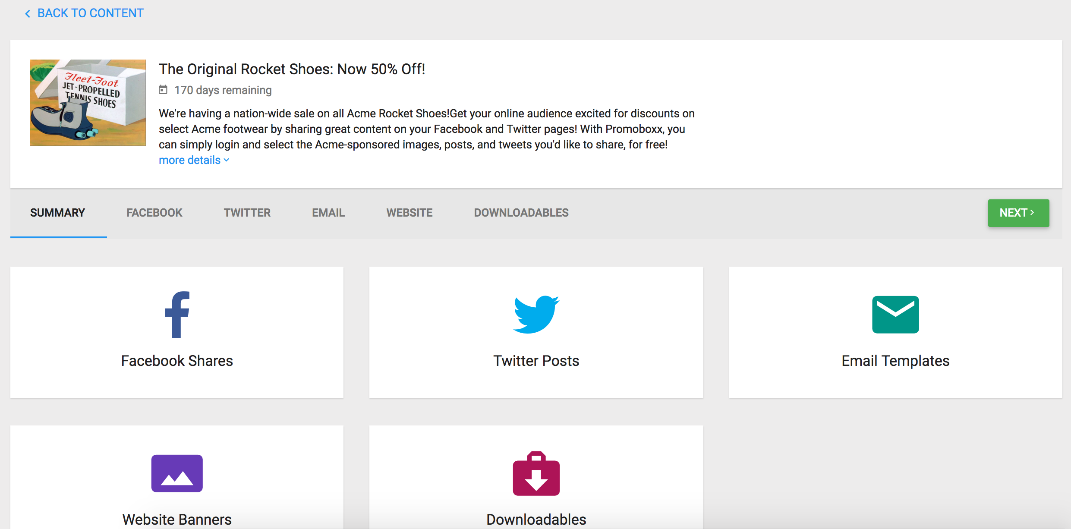Click the Facebook logo icon
The width and height of the screenshot is (1071, 529).
click(x=177, y=315)
